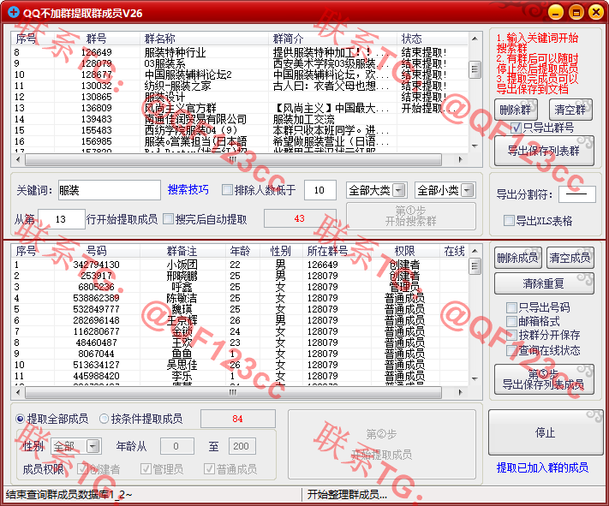This screenshot has height=506, width=609.
Task: Select 提取全部成员 radio button
Action: [21, 419]
